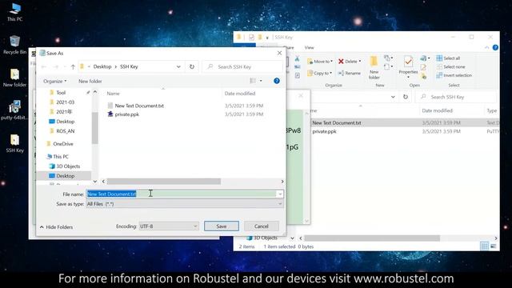512x288 pixels.
Task: Select the SSH Key desktop folder
Action: 14,143
